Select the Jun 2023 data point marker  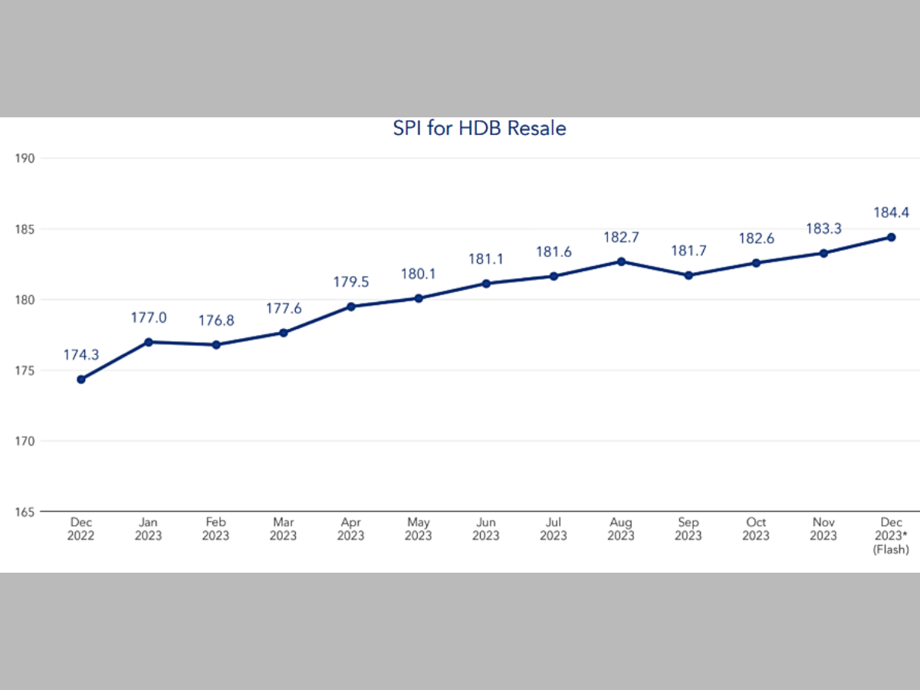486,284
